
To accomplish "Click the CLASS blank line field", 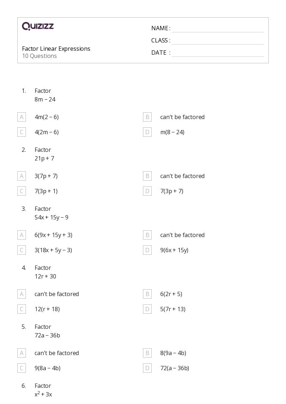I will pyautogui.click(x=218, y=41).
